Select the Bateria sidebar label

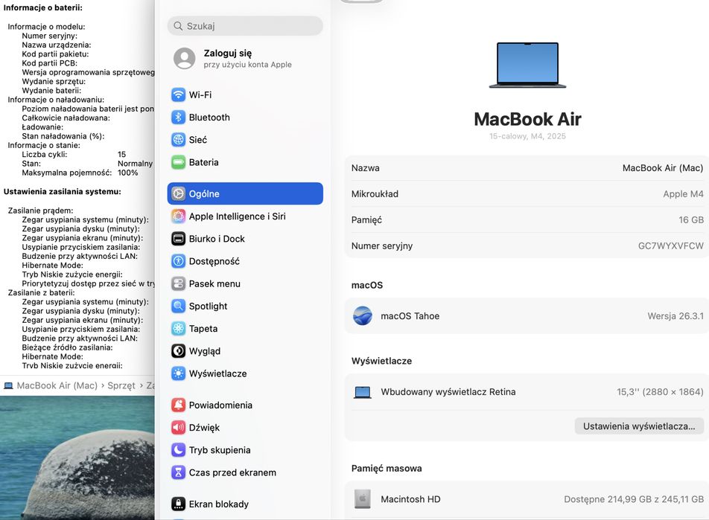(203, 162)
